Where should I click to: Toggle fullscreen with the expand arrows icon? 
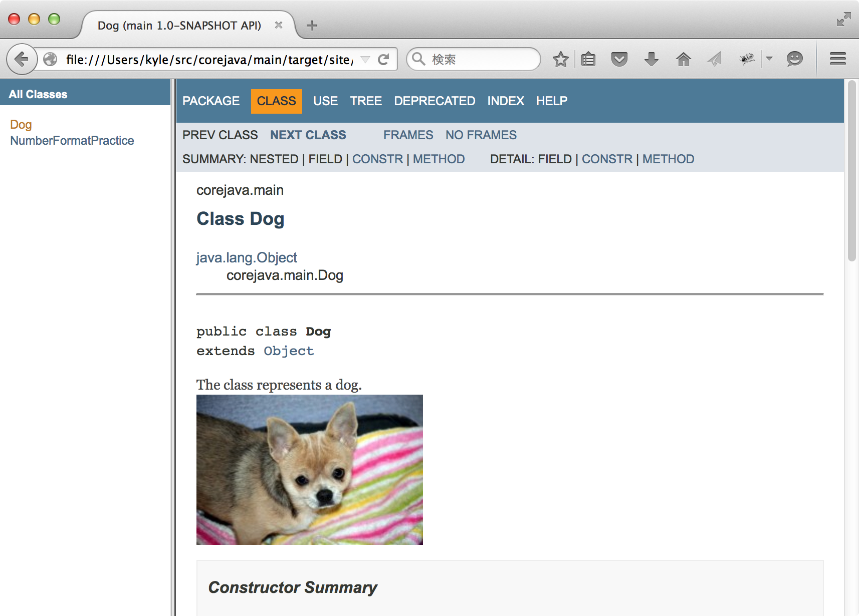tap(843, 20)
